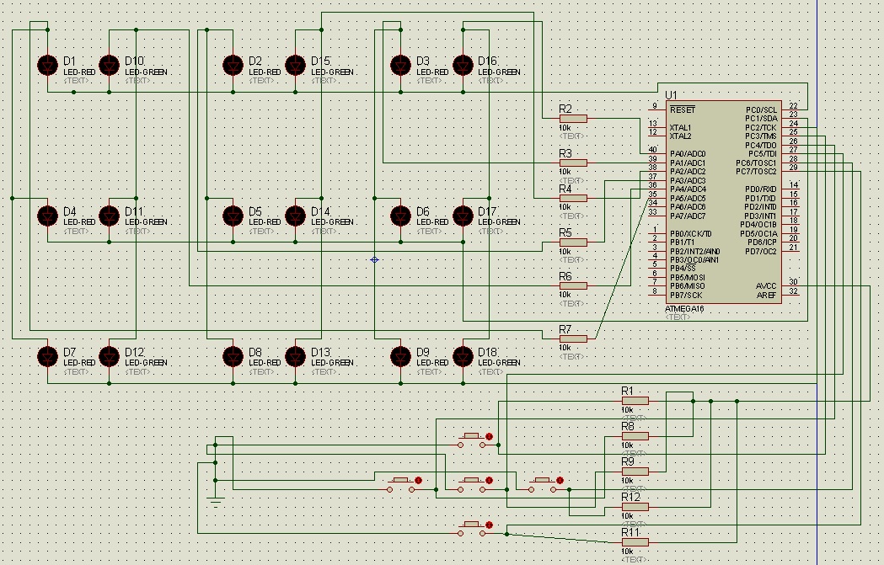This screenshot has height=565, width=884.
Task: Select the D4 red LED symbol
Action: (47, 216)
